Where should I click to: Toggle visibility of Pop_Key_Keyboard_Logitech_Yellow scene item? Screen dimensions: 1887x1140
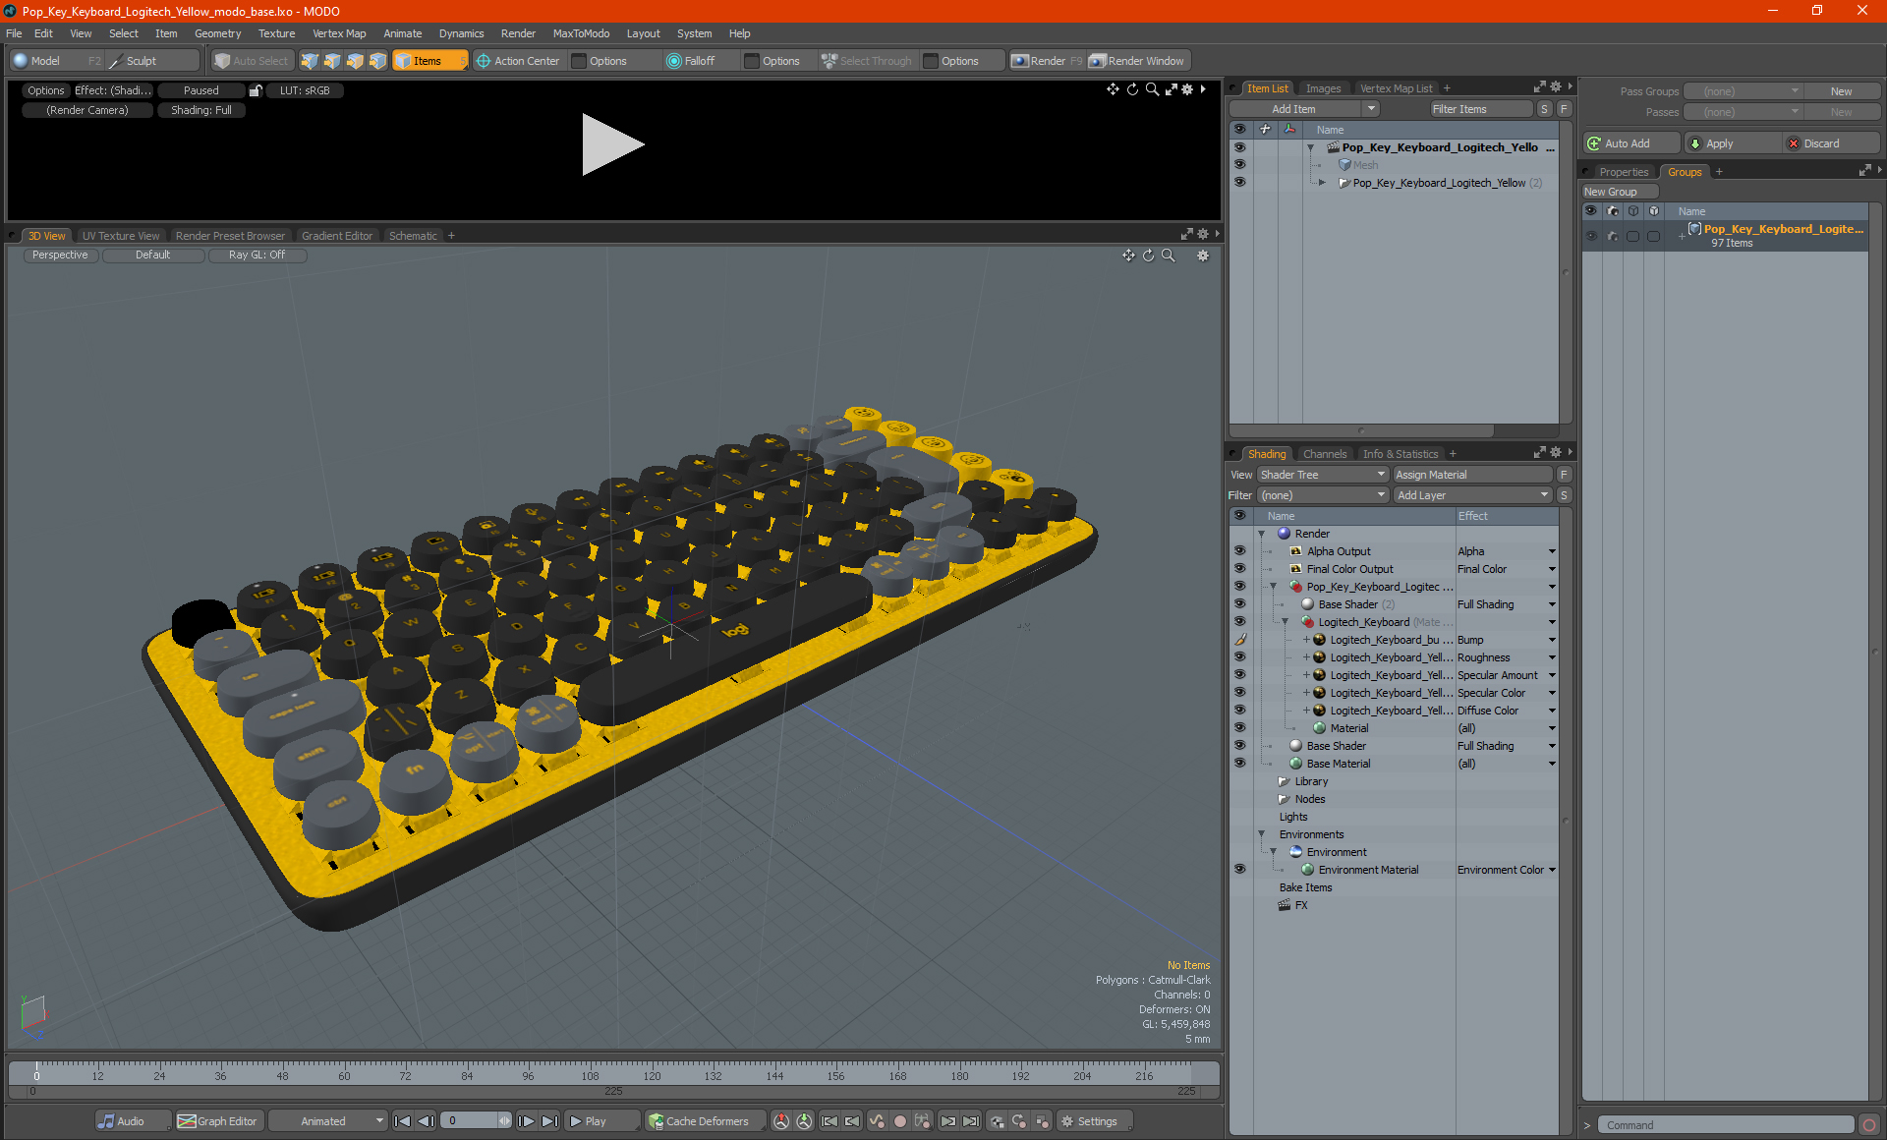point(1239,147)
